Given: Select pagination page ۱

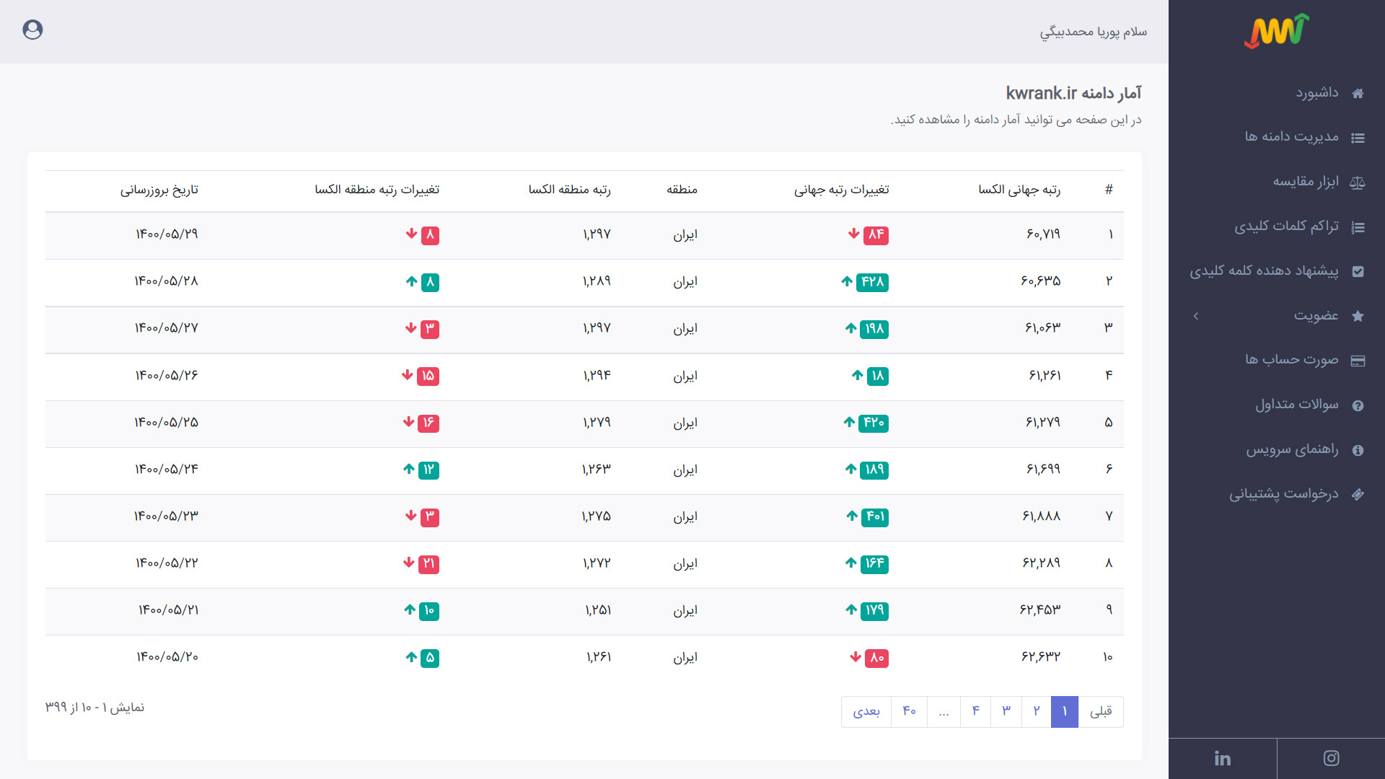Looking at the screenshot, I should pyautogui.click(x=1065, y=712).
